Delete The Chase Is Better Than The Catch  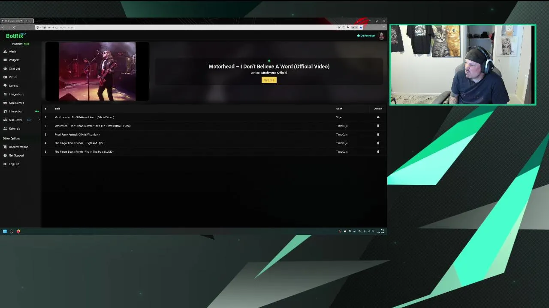click(x=378, y=126)
